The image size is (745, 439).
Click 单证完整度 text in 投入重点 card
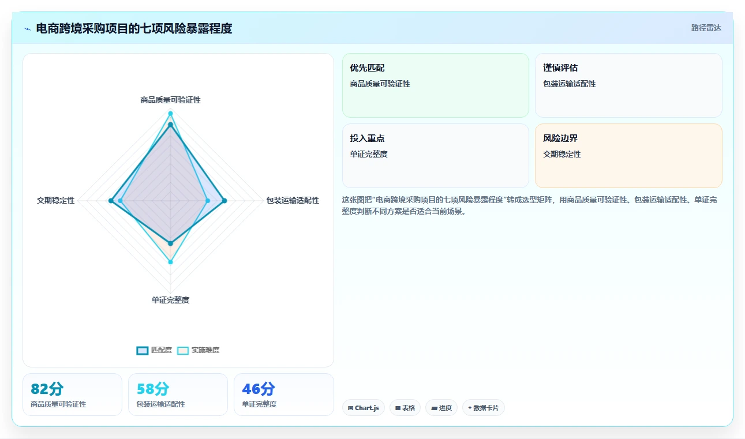click(368, 154)
